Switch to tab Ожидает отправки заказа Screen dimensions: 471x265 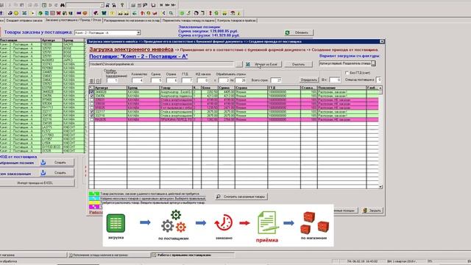coord(24,21)
